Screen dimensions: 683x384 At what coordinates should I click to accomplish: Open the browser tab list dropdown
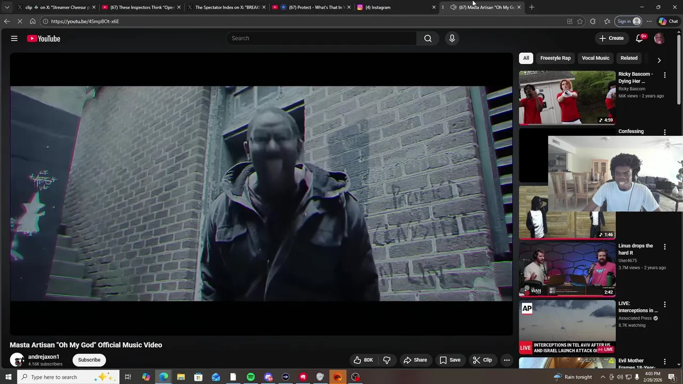7,7
